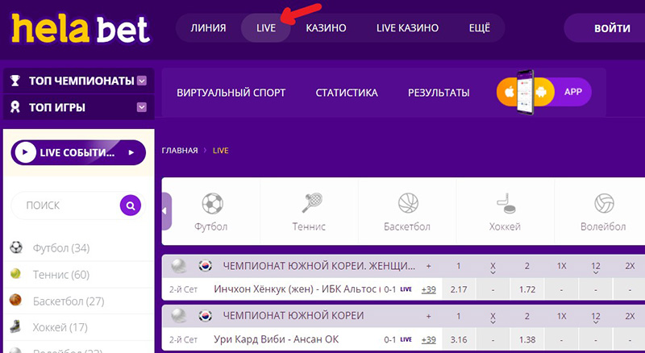Click the purple search magnifier button
Screen dimensions: 645x353
coord(131,206)
